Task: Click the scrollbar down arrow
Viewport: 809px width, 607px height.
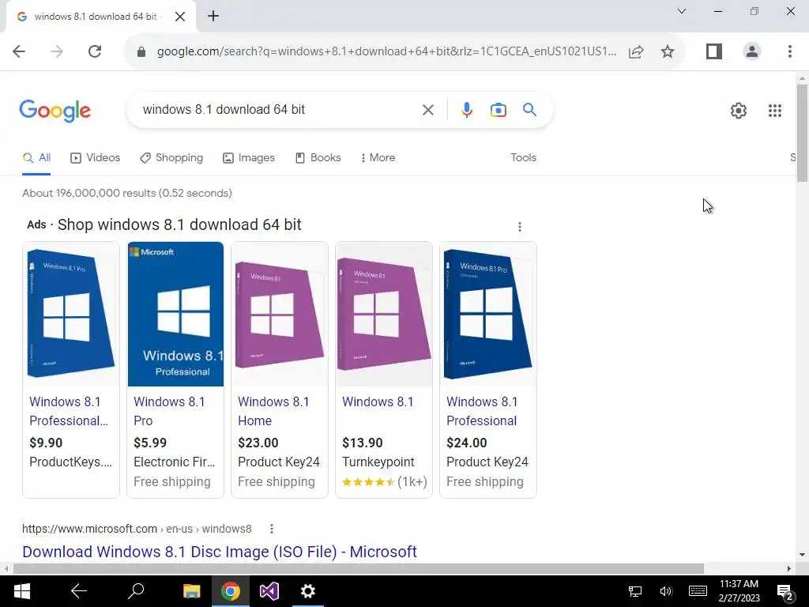Action: [x=802, y=555]
